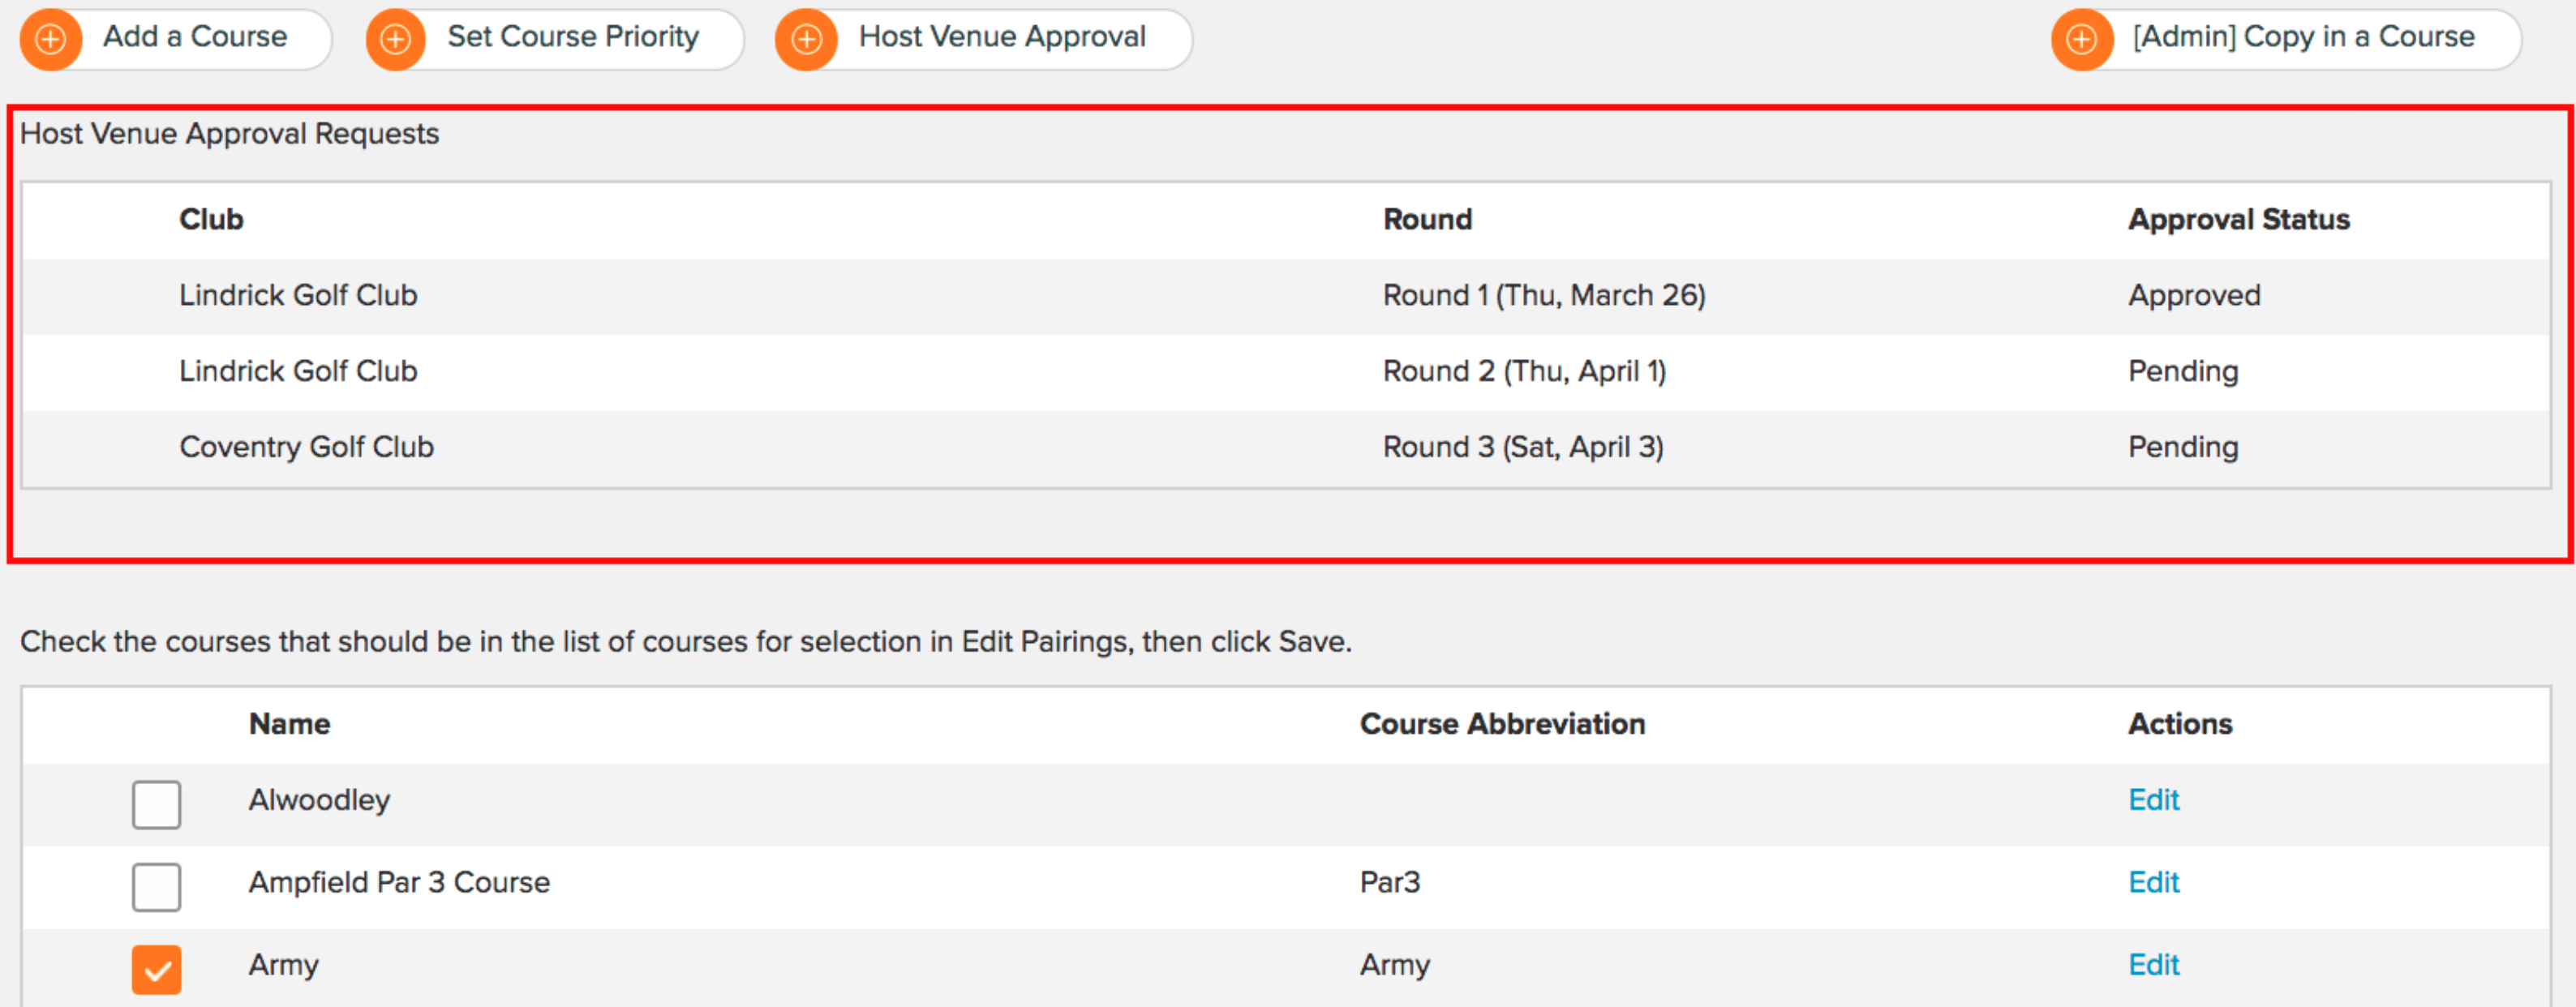Click the Pending status for Round 2
Image resolution: width=2576 pixels, height=1007 pixels.
[2183, 371]
